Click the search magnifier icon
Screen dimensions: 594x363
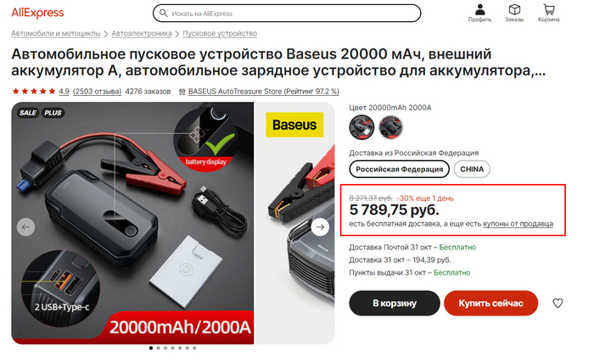pyautogui.click(x=163, y=14)
